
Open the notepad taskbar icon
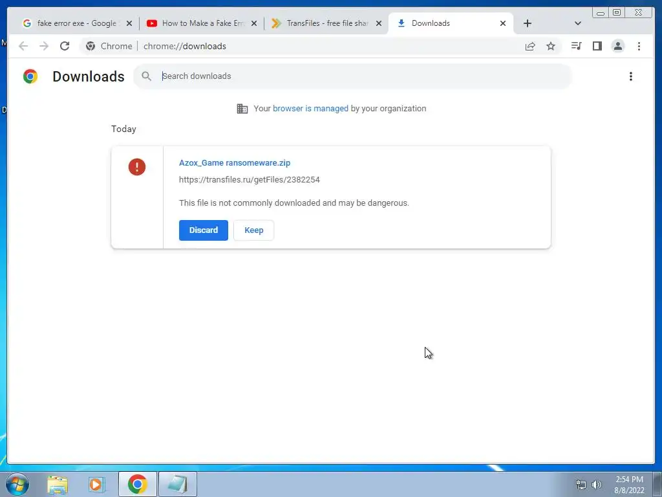click(178, 484)
